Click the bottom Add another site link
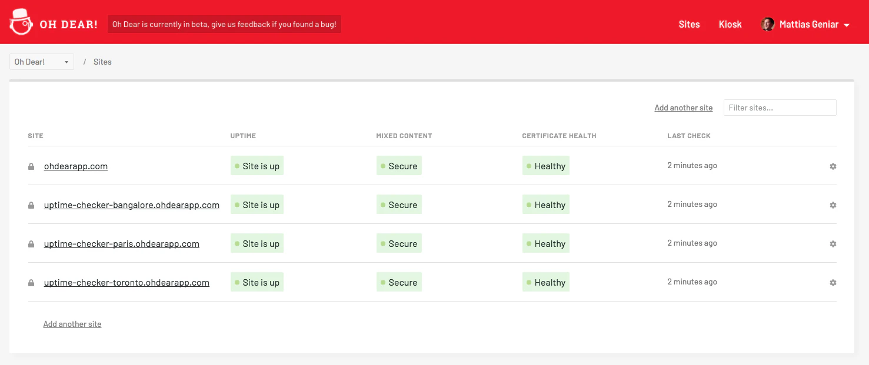 click(72, 324)
